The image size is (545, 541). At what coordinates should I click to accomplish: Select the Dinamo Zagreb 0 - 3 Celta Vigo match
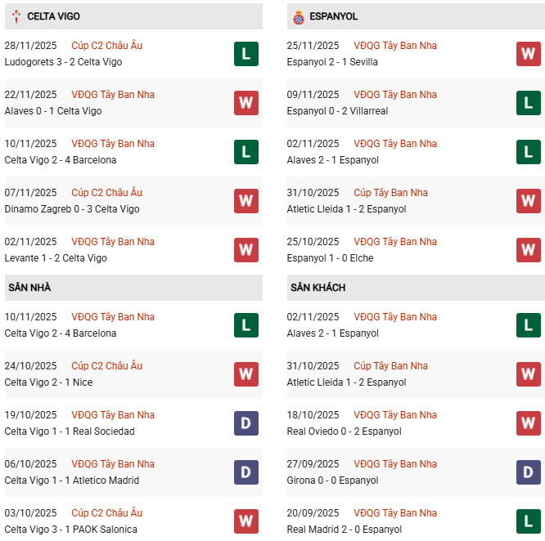tap(72, 209)
